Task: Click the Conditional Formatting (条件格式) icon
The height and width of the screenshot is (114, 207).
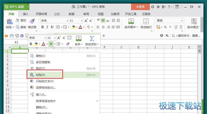Action: 194,22
